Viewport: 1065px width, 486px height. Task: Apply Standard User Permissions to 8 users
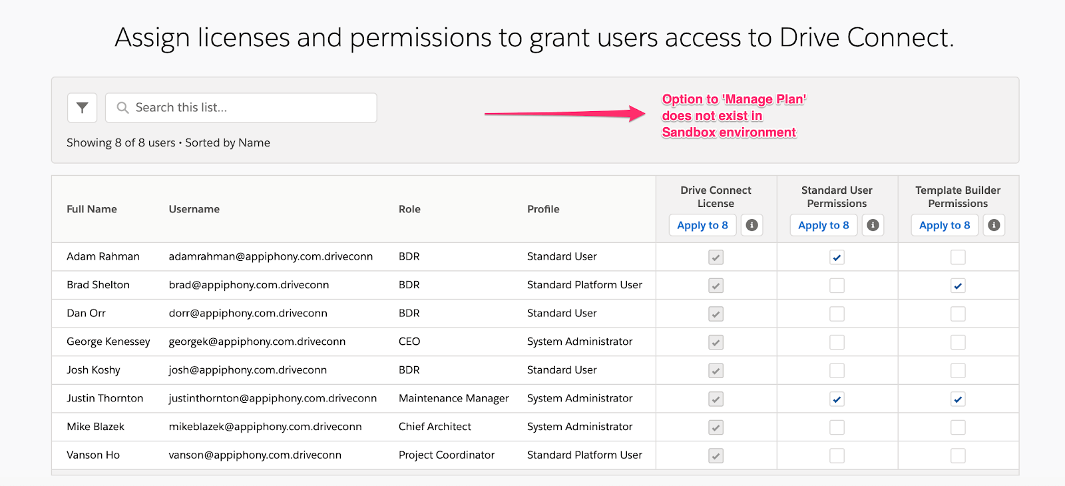(x=824, y=225)
